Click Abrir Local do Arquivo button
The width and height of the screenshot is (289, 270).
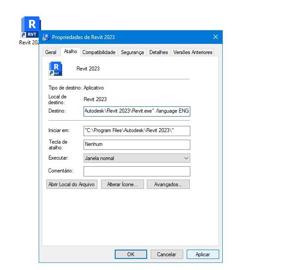pos(72,184)
